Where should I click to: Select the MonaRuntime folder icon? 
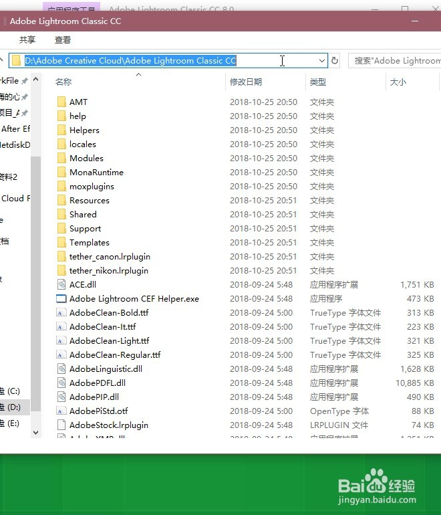(61, 172)
